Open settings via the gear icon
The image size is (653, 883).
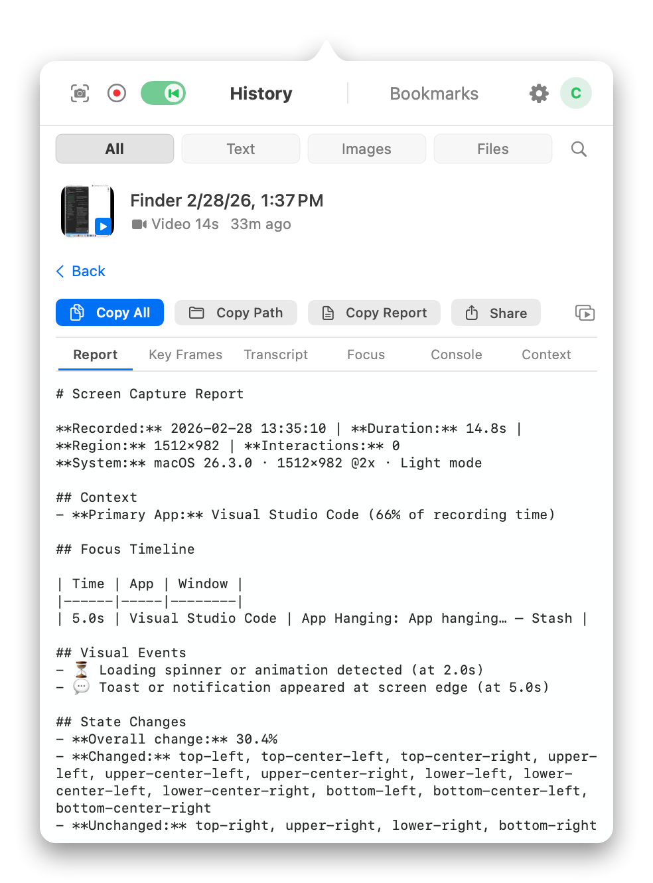pyautogui.click(x=538, y=93)
